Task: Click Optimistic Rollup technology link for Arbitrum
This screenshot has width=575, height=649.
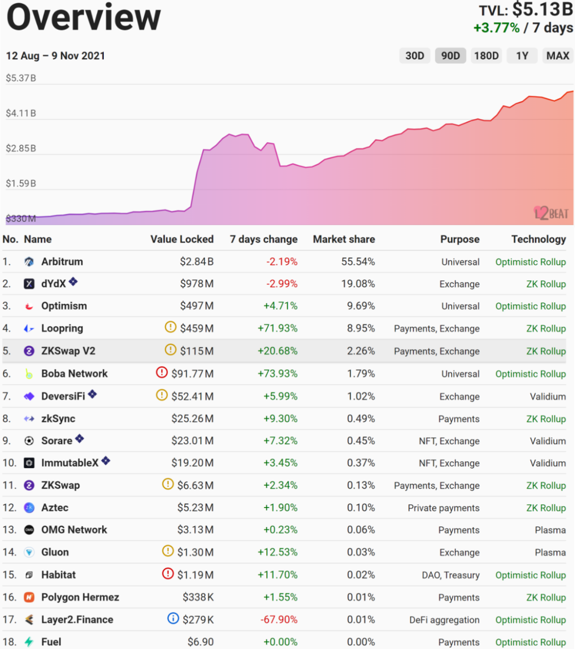Action: 531,262
